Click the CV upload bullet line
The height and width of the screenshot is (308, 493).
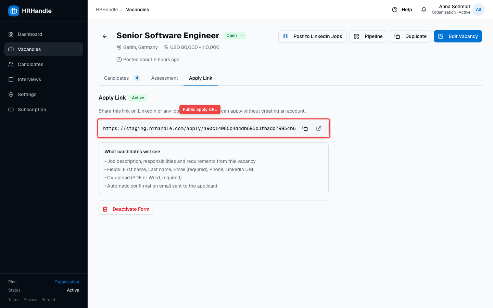click(143, 178)
